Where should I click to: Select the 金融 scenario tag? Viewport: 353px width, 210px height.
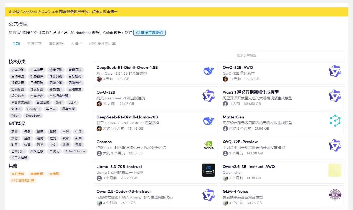pyautogui.click(x=27, y=138)
